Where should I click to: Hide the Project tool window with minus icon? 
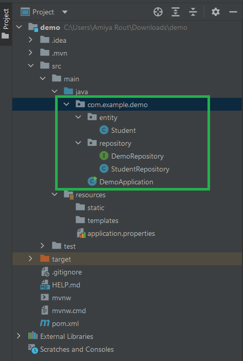coord(233,12)
